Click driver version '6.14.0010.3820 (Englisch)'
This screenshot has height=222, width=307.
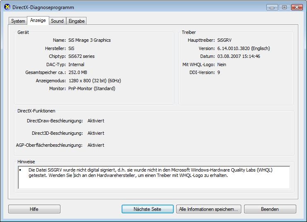tap(244, 48)
